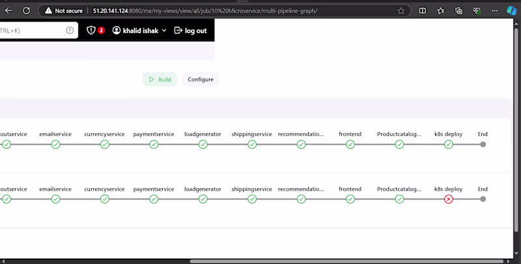This screenshot has width=521, height=264.
Task: Select loadgenerator stage in second run
Action: (x=203, y=199)
